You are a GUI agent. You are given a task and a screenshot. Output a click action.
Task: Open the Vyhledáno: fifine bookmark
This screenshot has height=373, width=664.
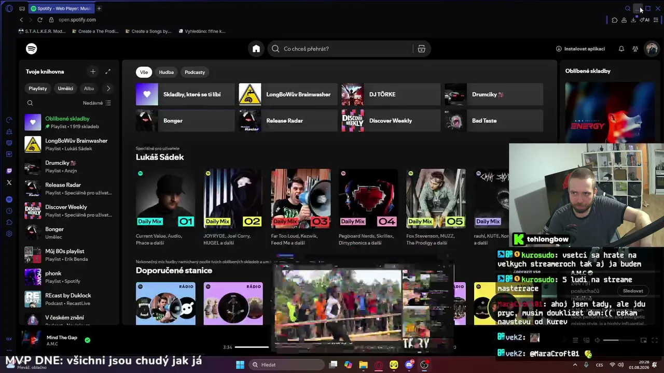coord(202,31)
